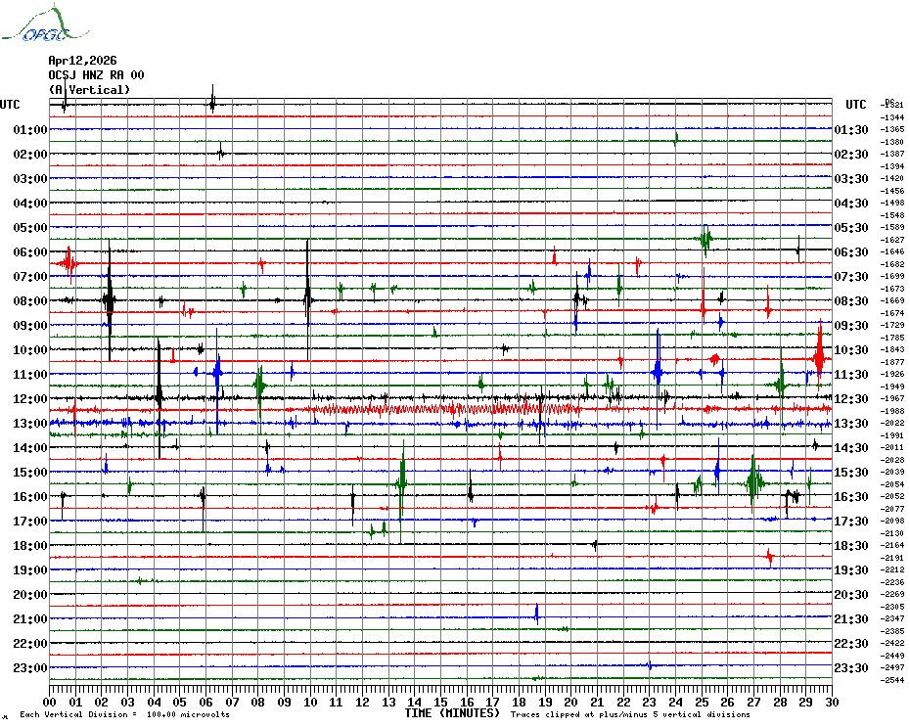Click the DC offset value -1344
Image resolution: width=910 pixels, height=728 pixels.
[x=892, y=117]
